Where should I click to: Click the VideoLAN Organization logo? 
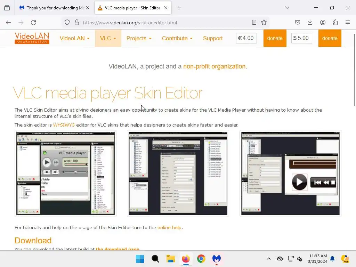point(32,38)
